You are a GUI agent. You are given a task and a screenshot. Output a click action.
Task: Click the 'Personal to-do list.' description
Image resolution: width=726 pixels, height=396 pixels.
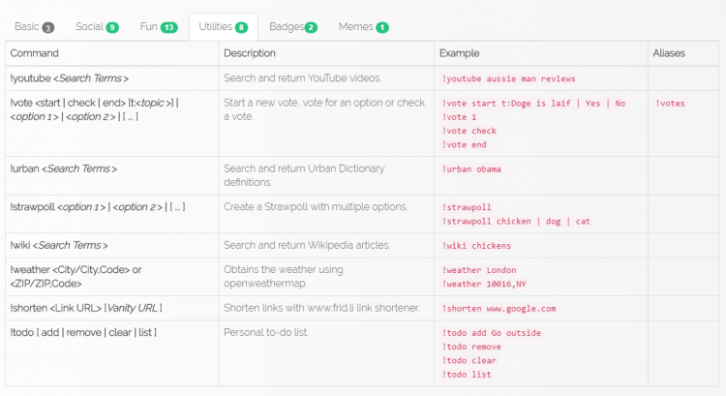[x=266, y=332]
